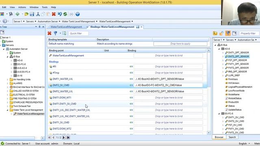The height and width of the screenshot is (146, 260).
Task: Click Automation Server in the breadcrumb path
Action: [x=48, y=21]
